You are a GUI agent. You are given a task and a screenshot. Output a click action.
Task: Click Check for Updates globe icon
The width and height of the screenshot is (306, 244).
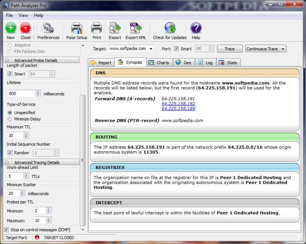point(170,28)
